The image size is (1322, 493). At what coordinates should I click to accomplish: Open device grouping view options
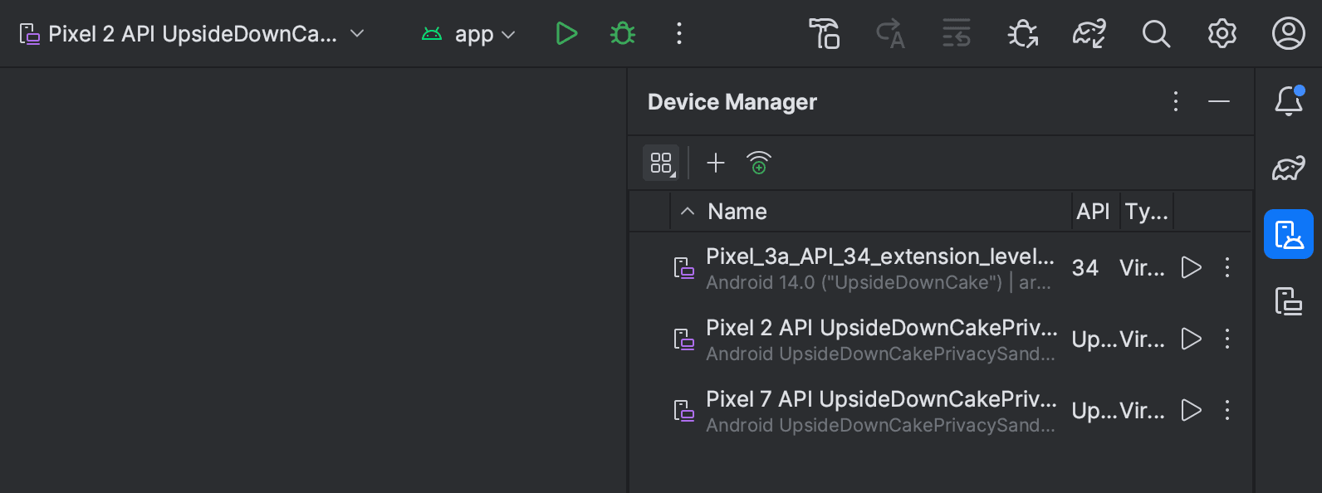661,163
